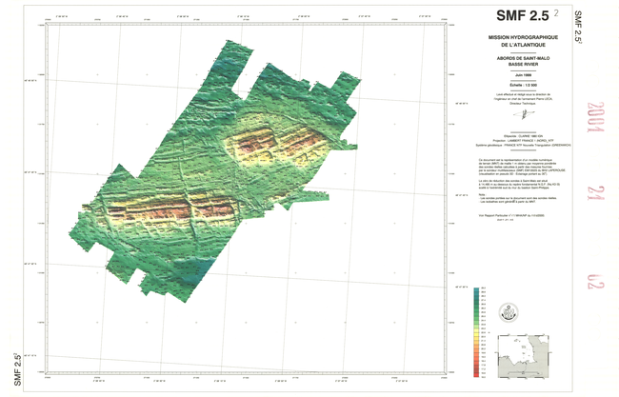Click the red stamped 24 on right margin
Viewport: 619px width, 397px height.
(x=596, y=202)
